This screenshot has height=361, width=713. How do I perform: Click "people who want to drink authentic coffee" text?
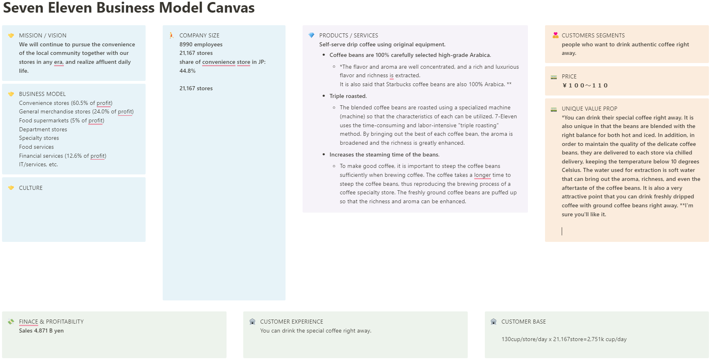coord(625,49)
